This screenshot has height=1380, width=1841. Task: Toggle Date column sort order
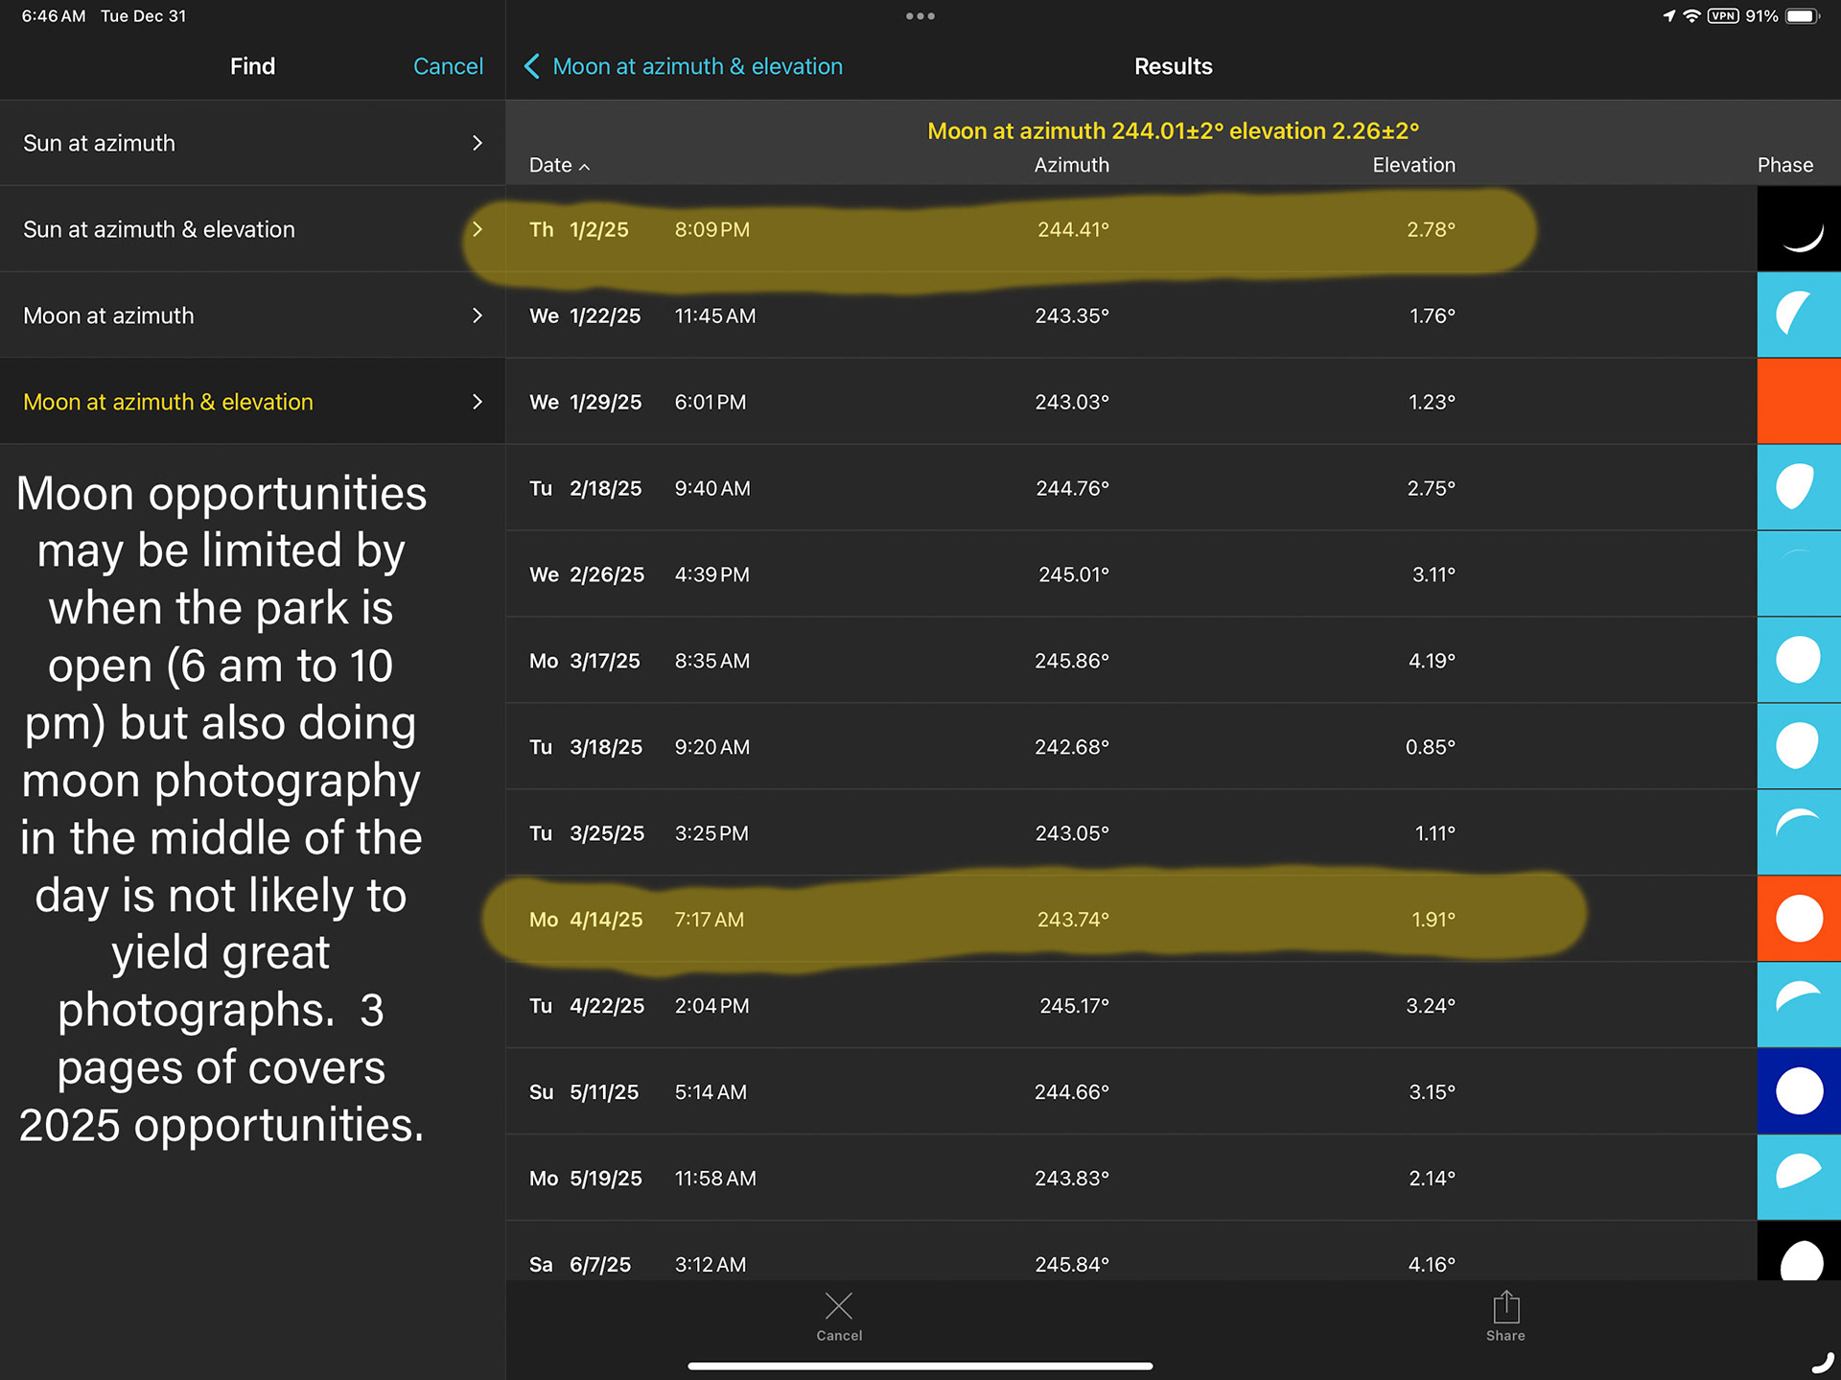point(559,165)
